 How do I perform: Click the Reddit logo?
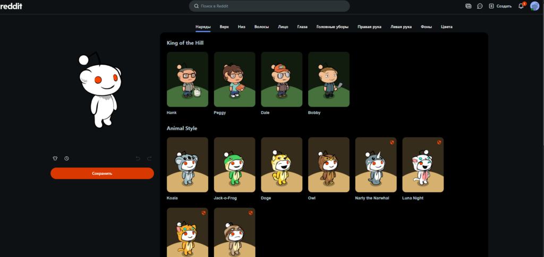[11, 6]
